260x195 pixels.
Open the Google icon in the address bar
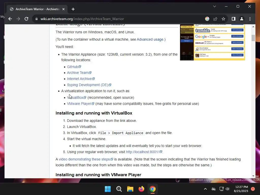pos(207,19)
